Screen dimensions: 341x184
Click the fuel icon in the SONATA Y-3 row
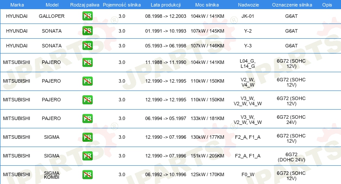[87, 46]
